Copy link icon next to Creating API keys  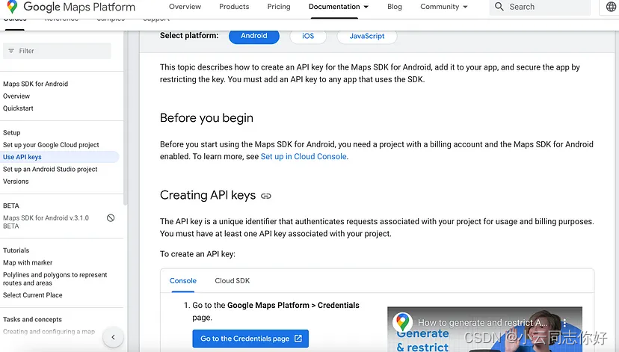[x=266, y=196]
